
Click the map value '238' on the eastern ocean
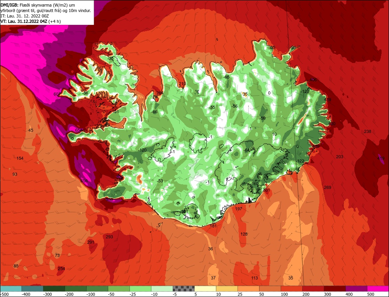[368, 131]
